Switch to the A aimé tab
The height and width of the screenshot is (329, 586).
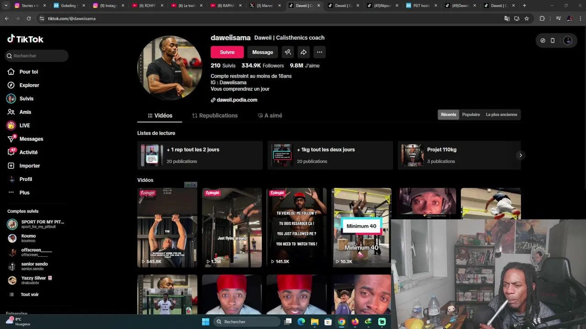[270, 116]
